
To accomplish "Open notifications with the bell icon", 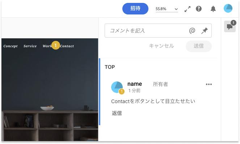I will coord(213,9).
